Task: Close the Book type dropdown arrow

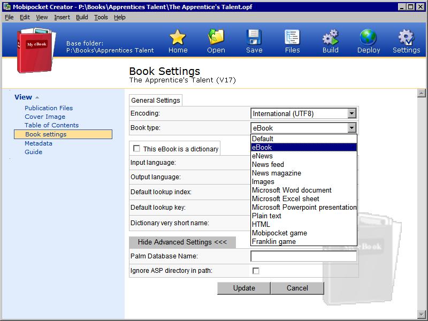Action: [x=352, y=128]
